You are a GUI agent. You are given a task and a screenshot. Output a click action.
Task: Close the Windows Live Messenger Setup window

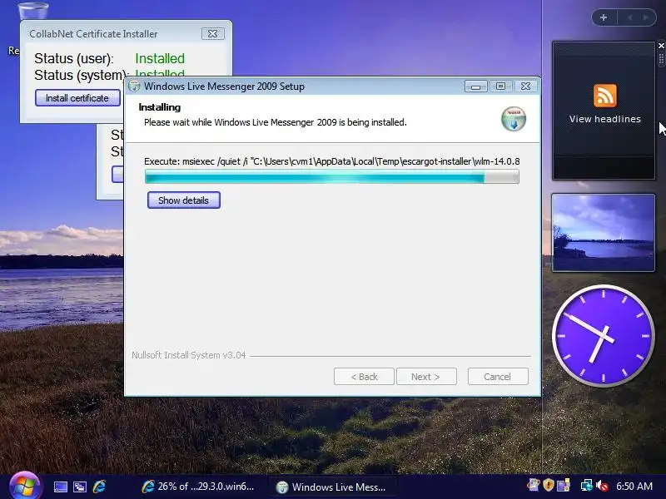[526, 86]
